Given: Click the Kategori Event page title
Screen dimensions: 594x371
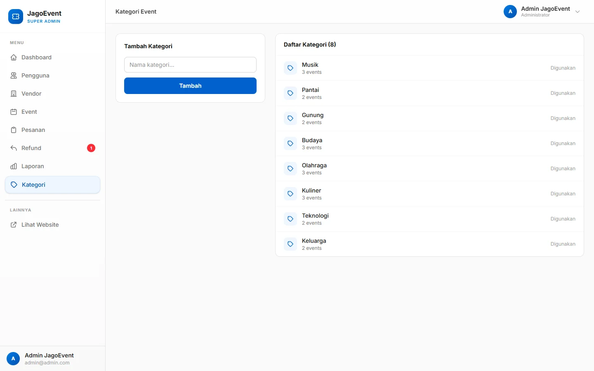Looking at the screenshot, I should (136, 12).
